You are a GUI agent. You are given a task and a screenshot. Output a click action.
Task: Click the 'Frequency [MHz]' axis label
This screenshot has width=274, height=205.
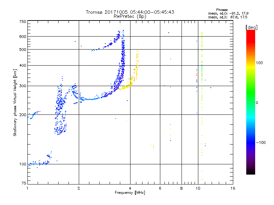130,193
